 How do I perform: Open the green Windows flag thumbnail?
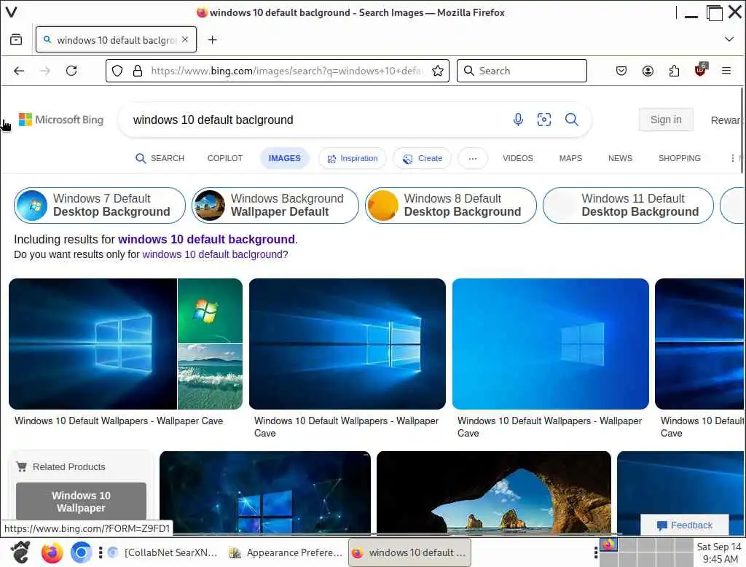210,310
